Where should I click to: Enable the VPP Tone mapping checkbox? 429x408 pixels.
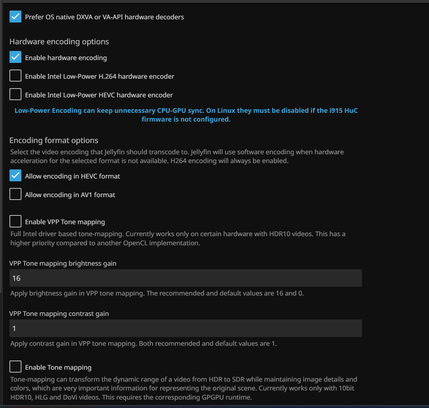pyautogui.click(x=15, y=221)
